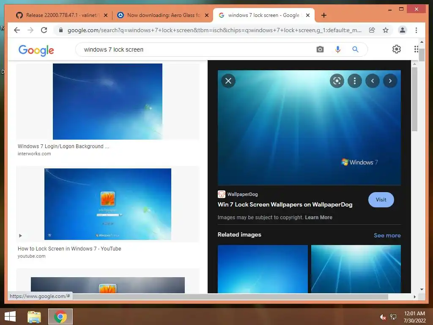Open See more related images
Viewport: 433px width, 325px height.
coord(387,235)
